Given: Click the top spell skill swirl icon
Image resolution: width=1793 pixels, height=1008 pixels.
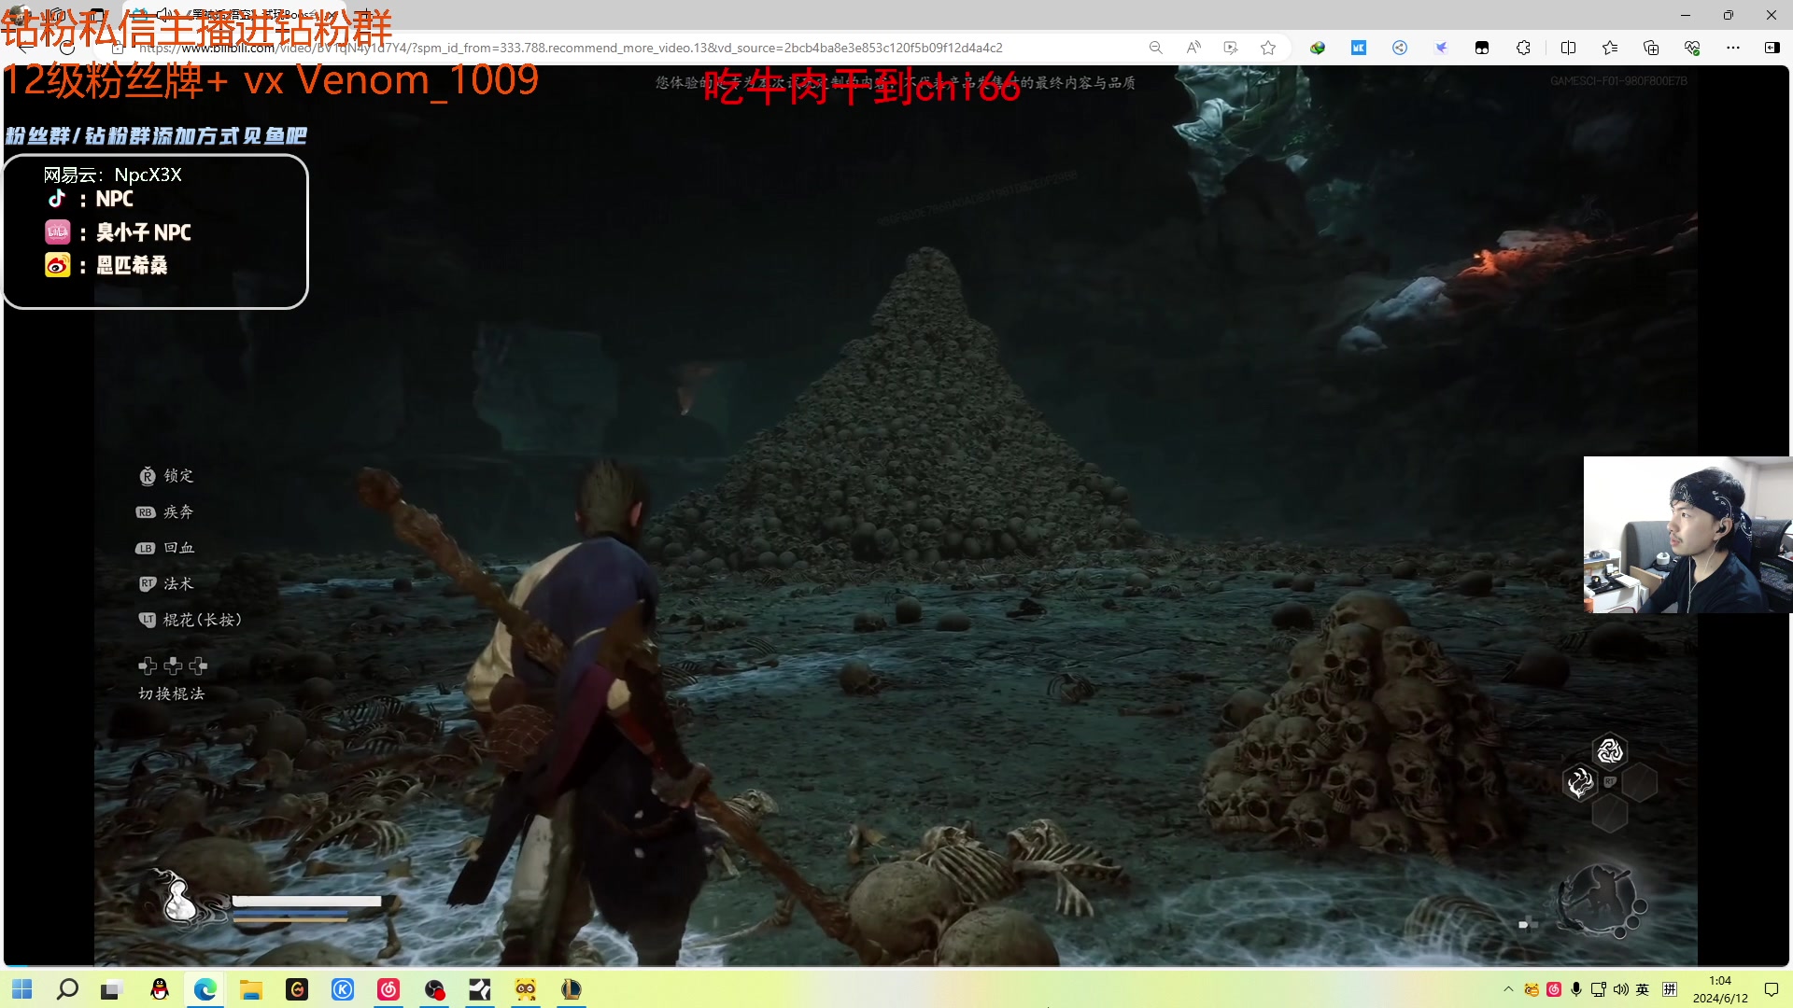Looking at the screenshot, I should (x=1610, y=750).
